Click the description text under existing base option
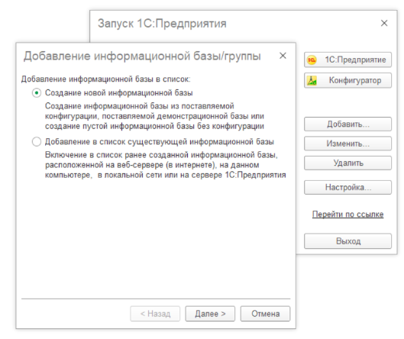This screenshot has width=404, height=339. pos(166,165)
